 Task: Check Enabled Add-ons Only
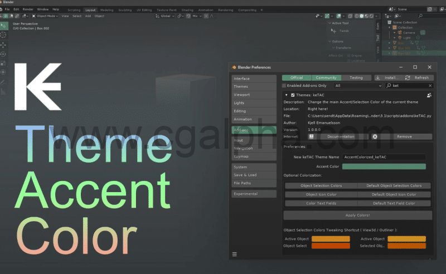click(x=284, y=86)
